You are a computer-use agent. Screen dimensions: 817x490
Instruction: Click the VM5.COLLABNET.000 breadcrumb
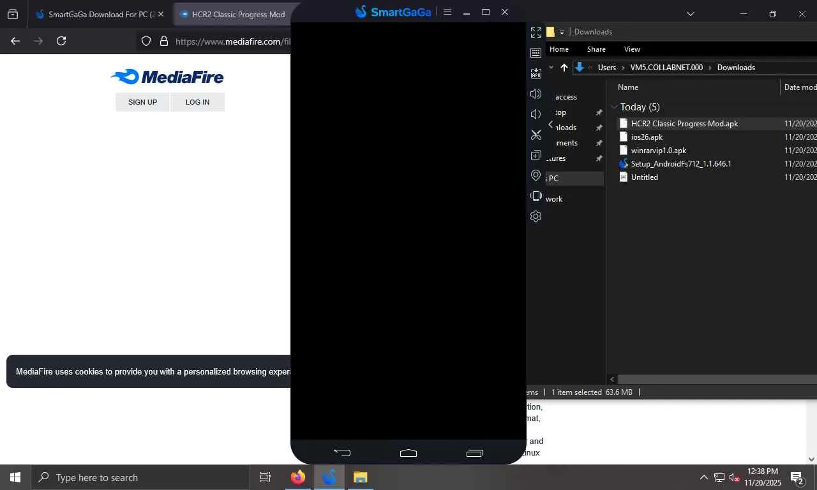(x=666, y=68)
